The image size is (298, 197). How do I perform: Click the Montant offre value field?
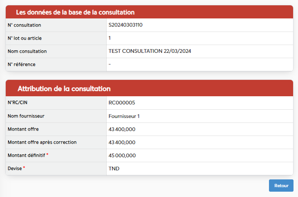coord(122,129)
